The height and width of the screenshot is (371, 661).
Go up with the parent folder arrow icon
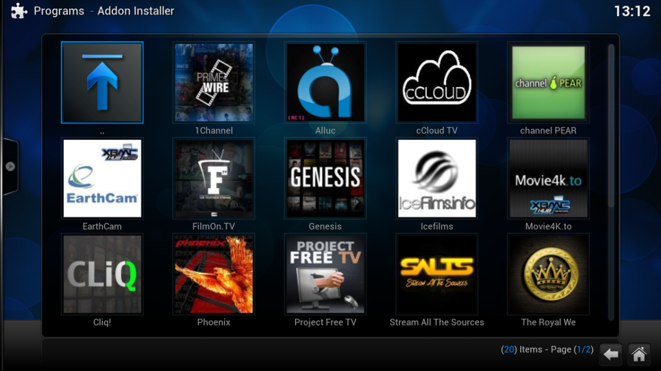(x=102, y=83)
